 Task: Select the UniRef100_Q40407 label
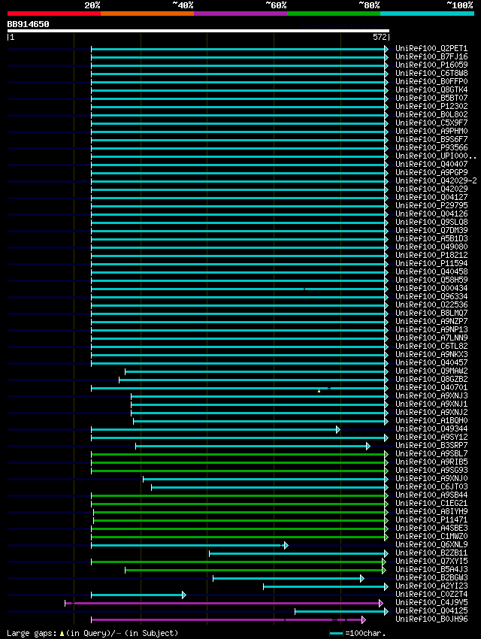coord(431,164)
